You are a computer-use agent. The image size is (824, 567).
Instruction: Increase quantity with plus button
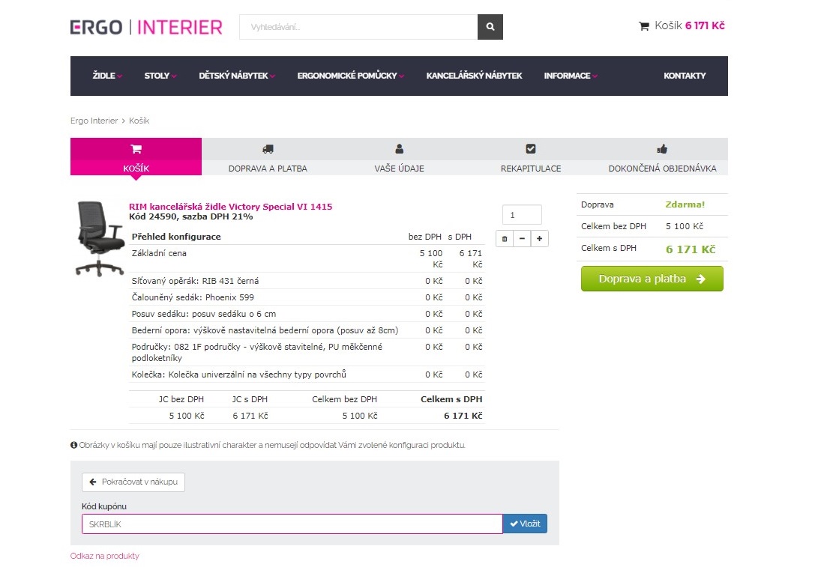pos(539,238)
